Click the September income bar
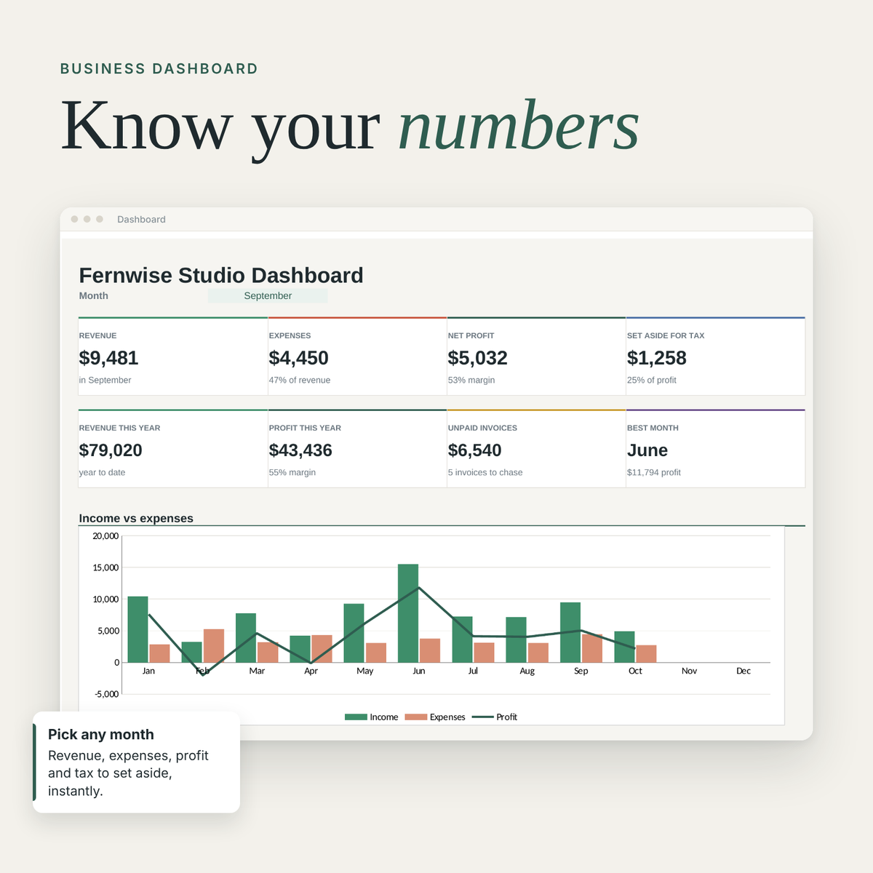This screenshot has width=873, height=873. tap(570, 632)
